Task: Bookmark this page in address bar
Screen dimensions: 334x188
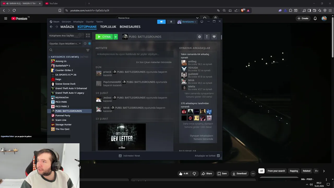Action: coord(60,10)
